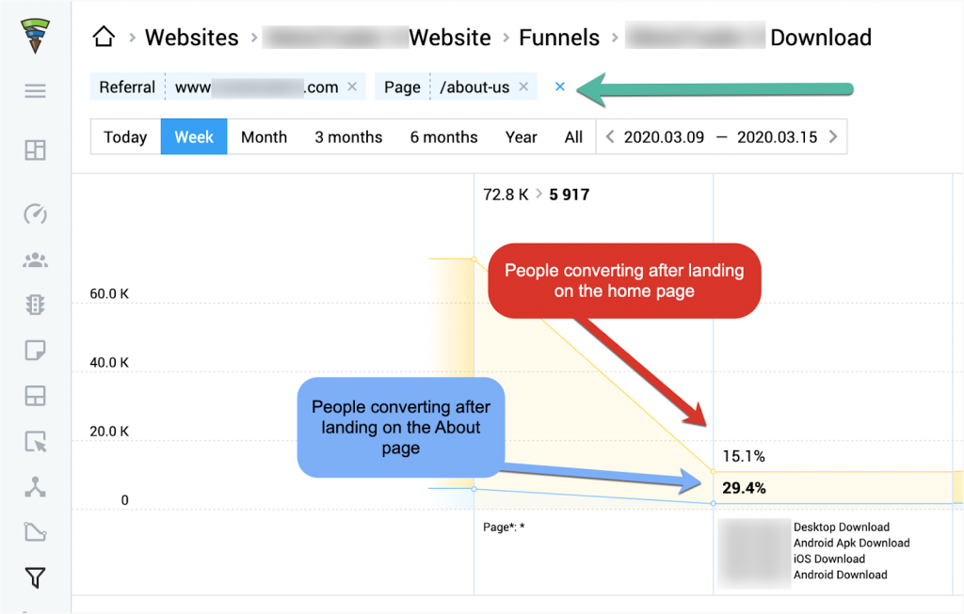Click the 5 917 visitors count
This screenshot has width=964, height=614.
(x=570, y=195)
